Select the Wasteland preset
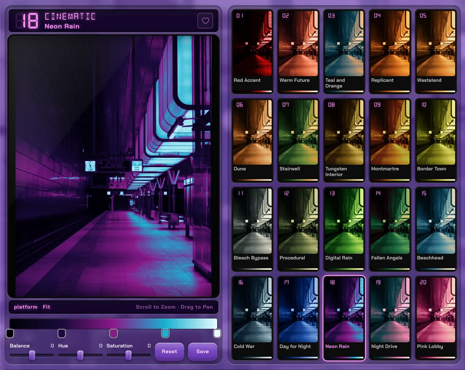Viewport: 465px width, 370px height. (436, 52)
